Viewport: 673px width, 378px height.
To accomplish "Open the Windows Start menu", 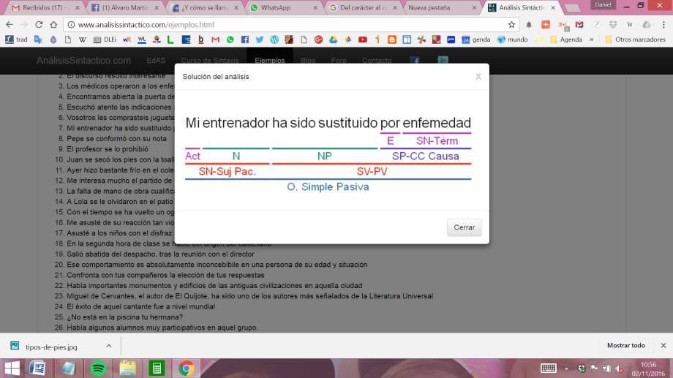I will (12, 368).
